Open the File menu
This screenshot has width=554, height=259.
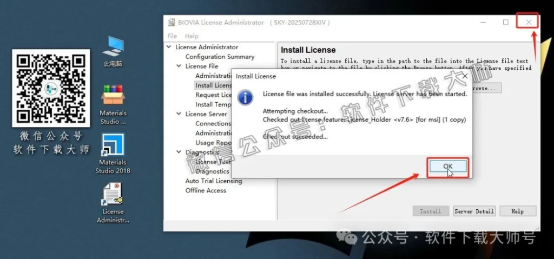pyautogui.click(x=172, y=36)
